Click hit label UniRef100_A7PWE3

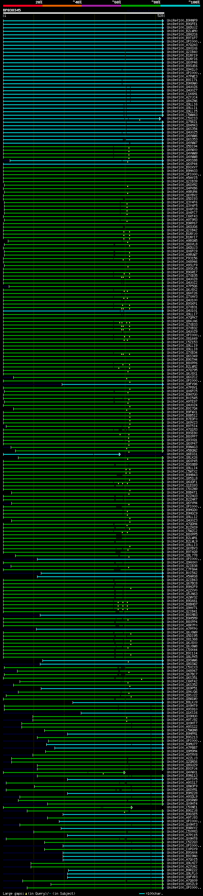click(x=182, y=77)
